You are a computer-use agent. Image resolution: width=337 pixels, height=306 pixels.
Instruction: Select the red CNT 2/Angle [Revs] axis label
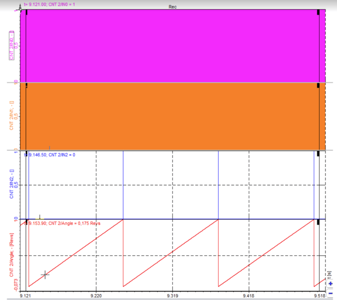12,255
